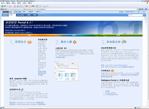Click the managing pages read-more link
The image size is (149, 109).
(x=42, y=73)
